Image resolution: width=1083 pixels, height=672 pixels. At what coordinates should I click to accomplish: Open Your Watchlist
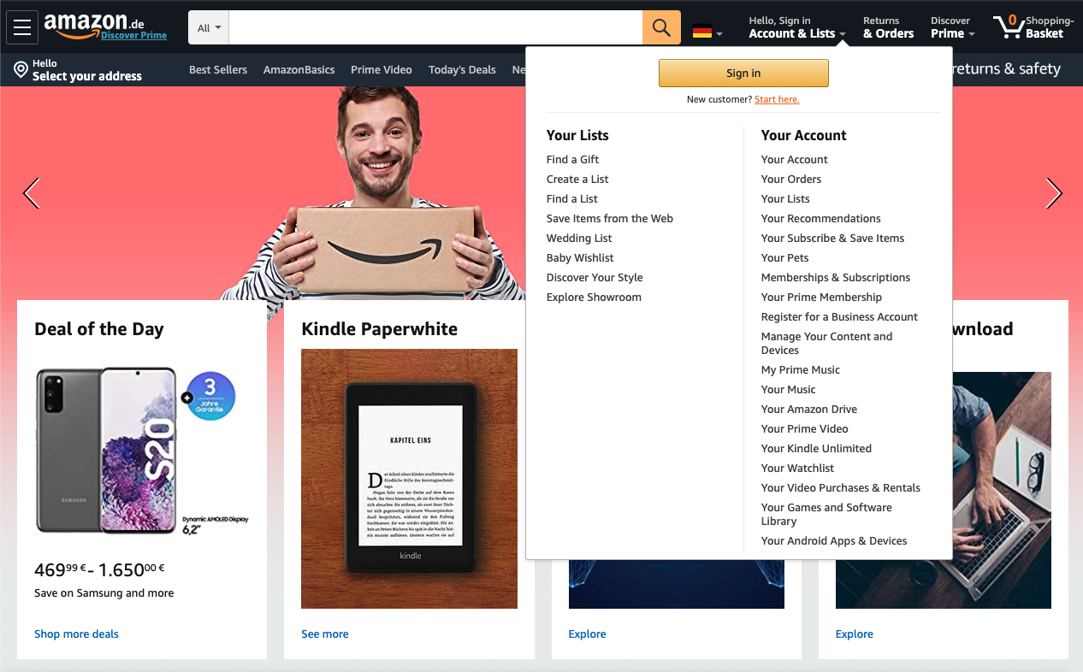[x=797, y=468]
